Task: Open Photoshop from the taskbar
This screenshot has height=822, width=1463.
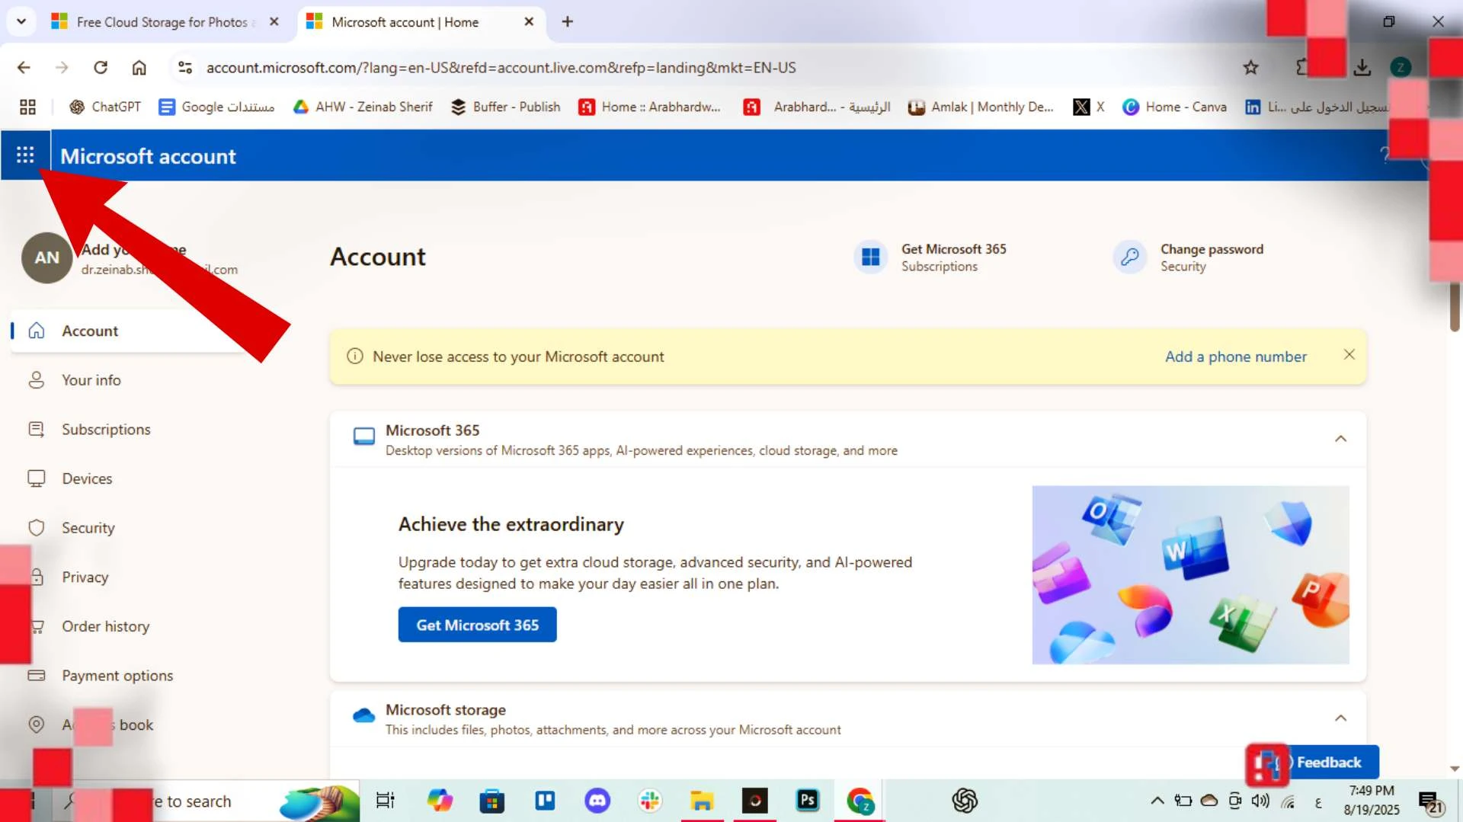Action: click(807, 801)
